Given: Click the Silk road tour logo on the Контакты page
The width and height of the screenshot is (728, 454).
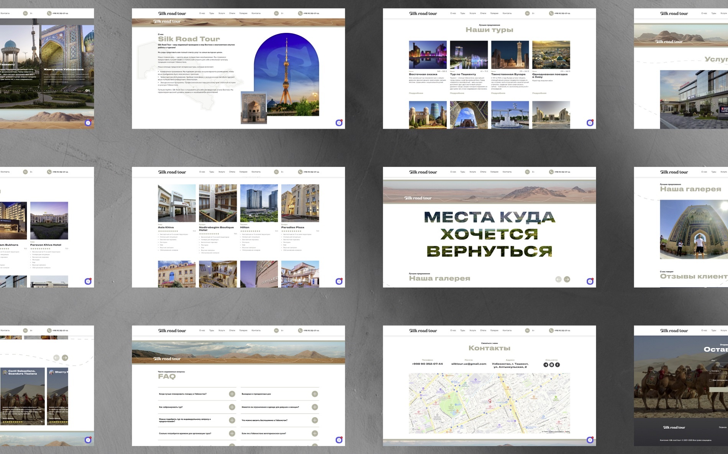Looking at the screenshot, I should (x=423, y=330).
